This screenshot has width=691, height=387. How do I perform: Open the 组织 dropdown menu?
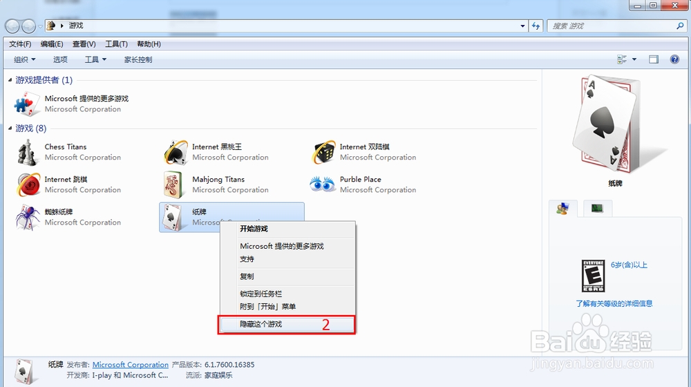click(x=25, y=59)
